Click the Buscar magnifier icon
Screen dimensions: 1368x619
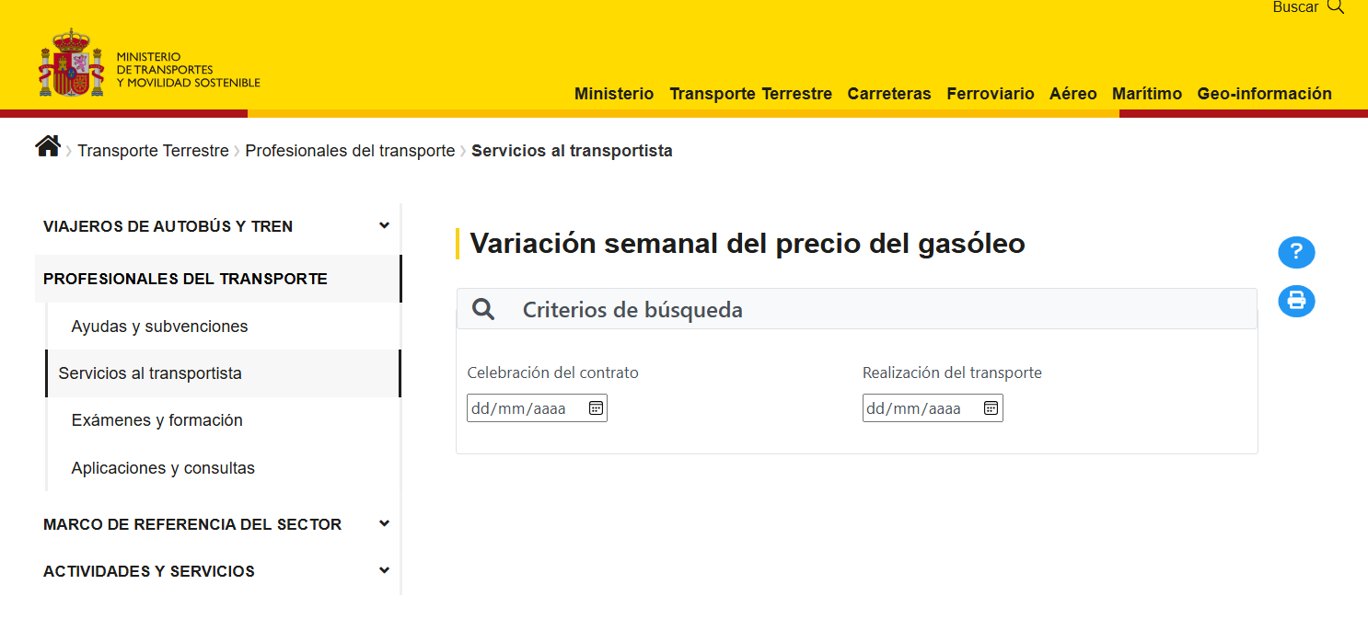point(1336,7)
